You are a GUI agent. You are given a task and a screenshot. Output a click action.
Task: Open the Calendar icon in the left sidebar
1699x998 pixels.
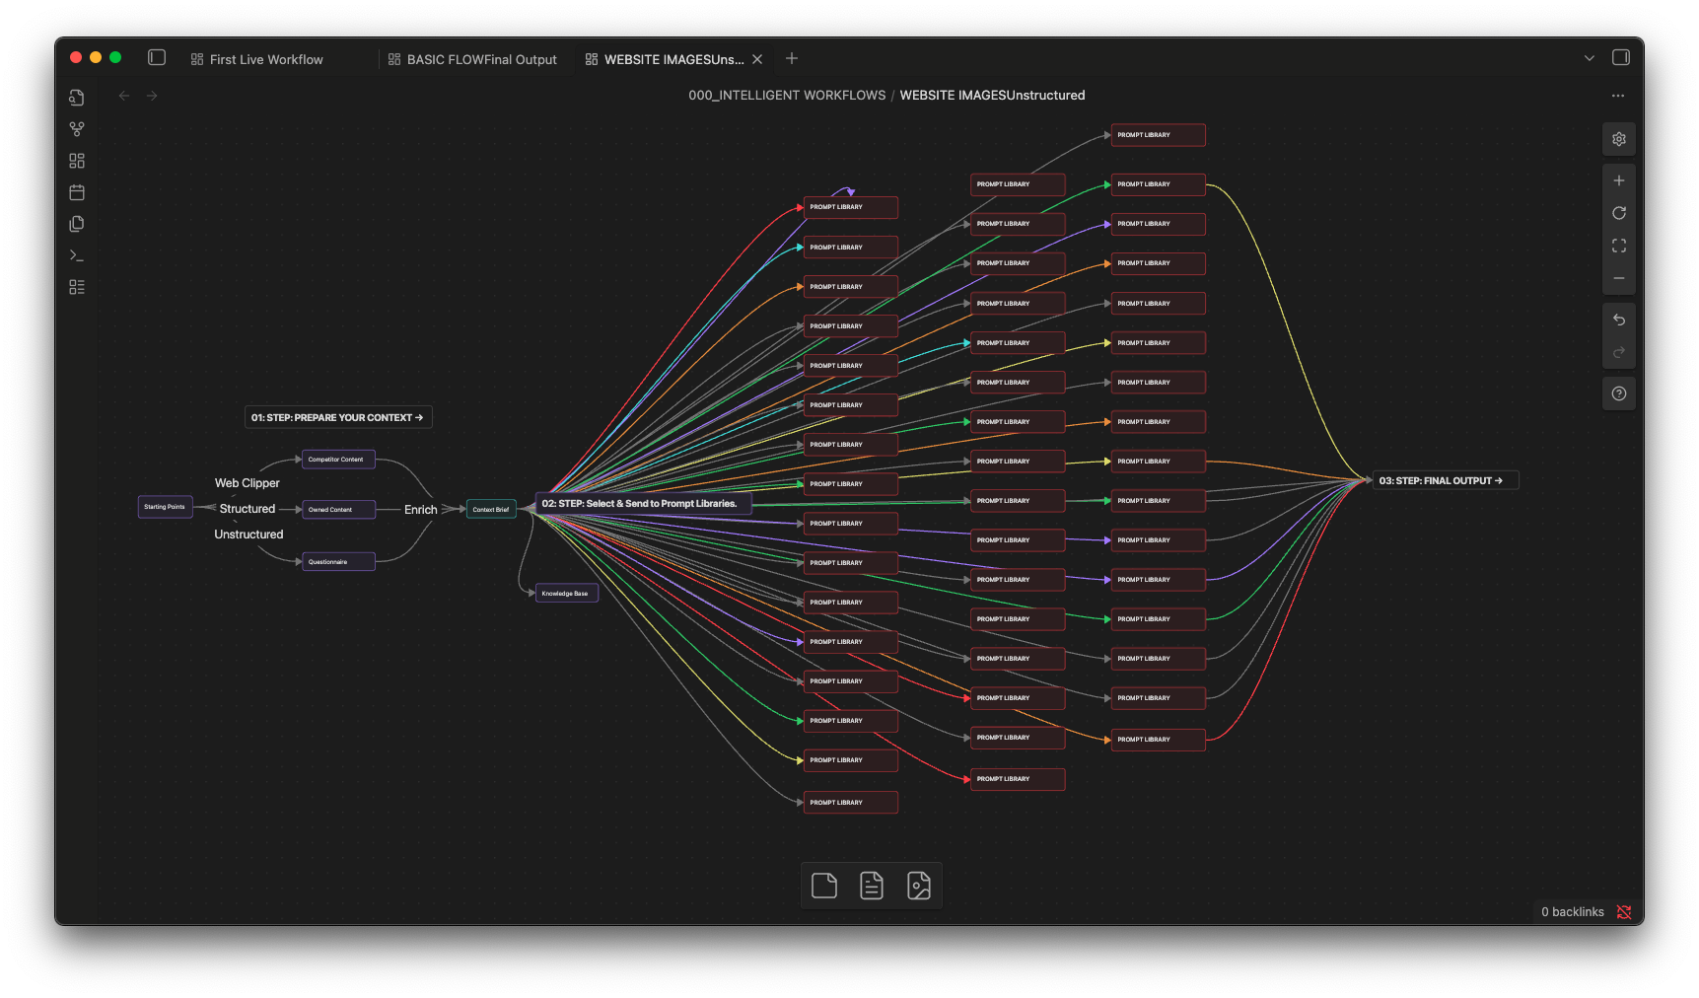point(77,192)
